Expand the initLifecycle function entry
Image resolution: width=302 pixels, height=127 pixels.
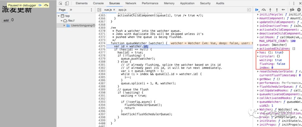(258, 15)
